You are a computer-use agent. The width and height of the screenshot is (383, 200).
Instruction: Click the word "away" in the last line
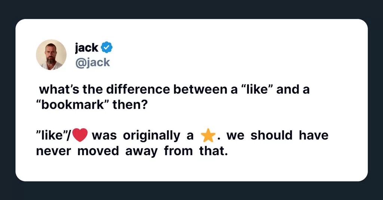pos(141,151)
